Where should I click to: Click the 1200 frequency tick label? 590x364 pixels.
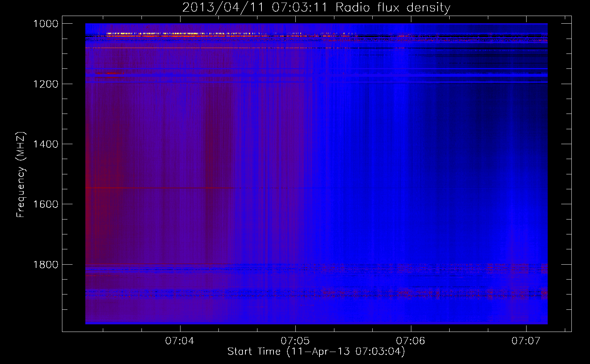(46, 84)
